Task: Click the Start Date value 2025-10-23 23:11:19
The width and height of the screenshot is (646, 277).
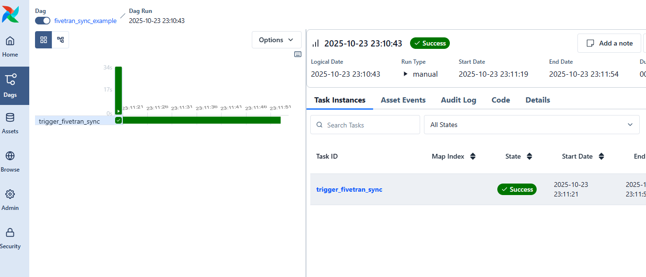Action: [493, 74]
